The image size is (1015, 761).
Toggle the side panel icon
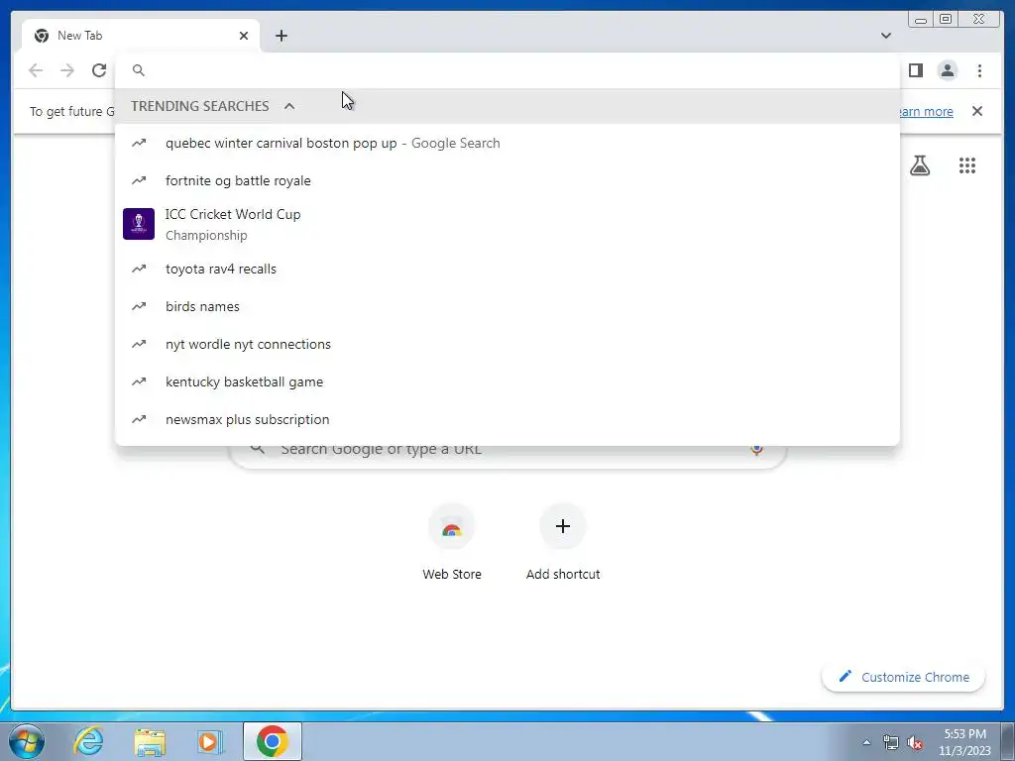point(915,70)
